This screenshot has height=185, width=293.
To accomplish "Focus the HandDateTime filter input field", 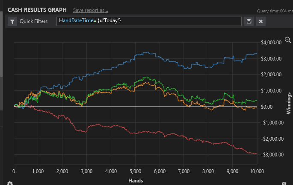I will click(149, 21).
